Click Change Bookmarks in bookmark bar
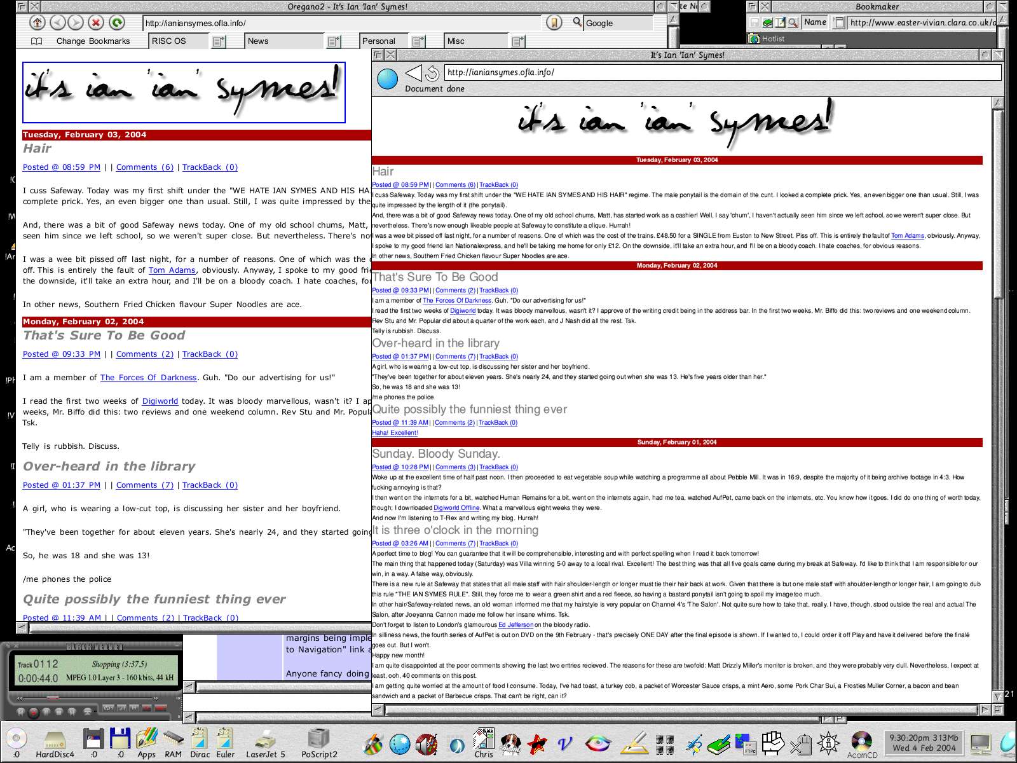1017x763 pixels. [x=93, y=41]
